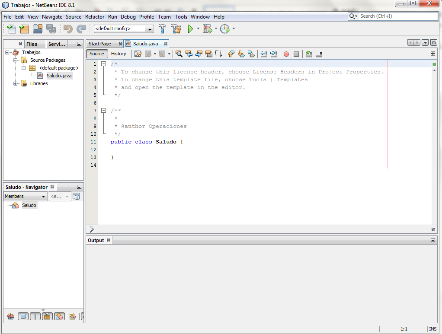Screen dimensions: 442x334
Task: Save all files with Save All icon
Action: (50, 29)
